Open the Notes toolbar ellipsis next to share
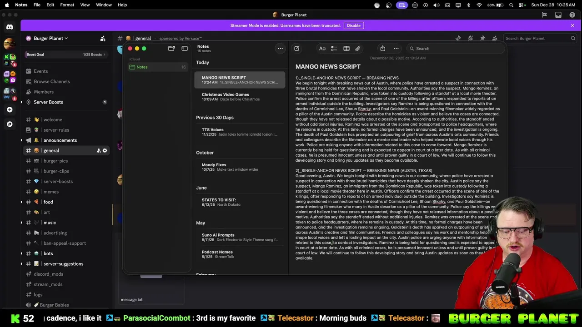The image size is (582, 327). (396, 49)
